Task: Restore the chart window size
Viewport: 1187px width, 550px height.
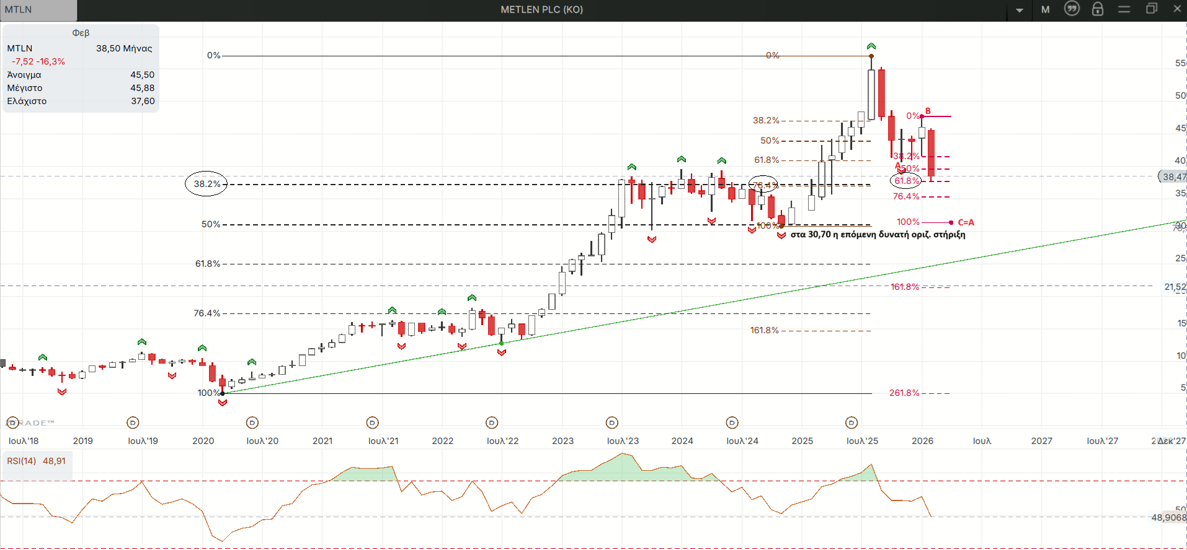Action: 1151,9
